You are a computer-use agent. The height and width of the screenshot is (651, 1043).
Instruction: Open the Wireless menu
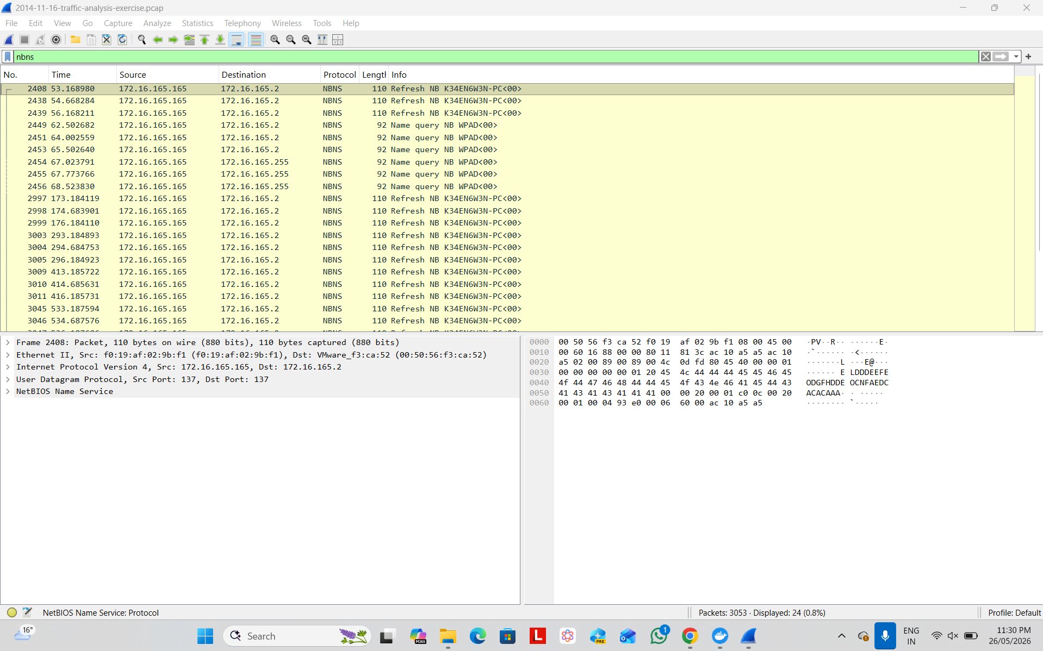point(287,23)
